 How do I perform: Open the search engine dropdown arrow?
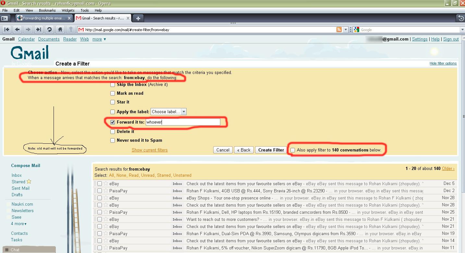pyautogui.click(x=462, y=30)
